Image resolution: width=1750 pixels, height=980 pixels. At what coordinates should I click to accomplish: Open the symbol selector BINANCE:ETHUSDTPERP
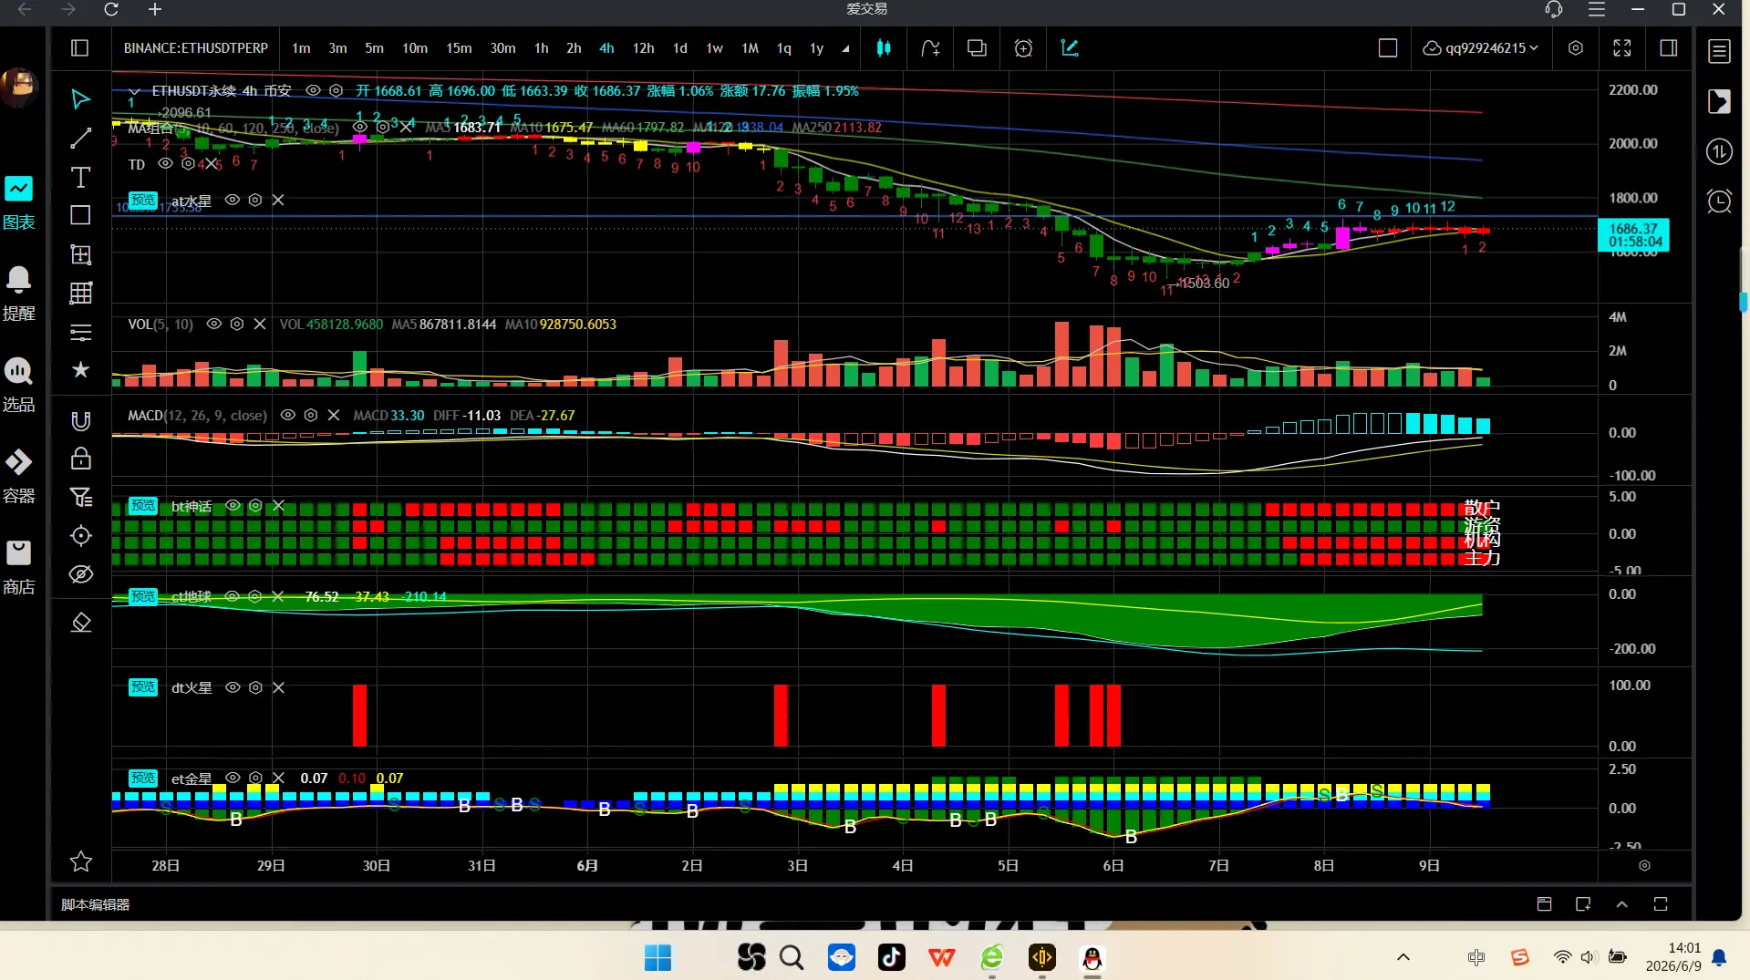(196, 48)
